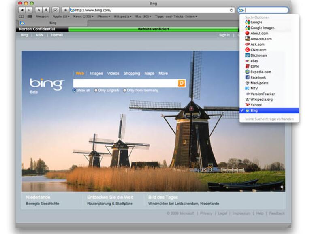Click inside the Bing search text box

click(126, 83)
